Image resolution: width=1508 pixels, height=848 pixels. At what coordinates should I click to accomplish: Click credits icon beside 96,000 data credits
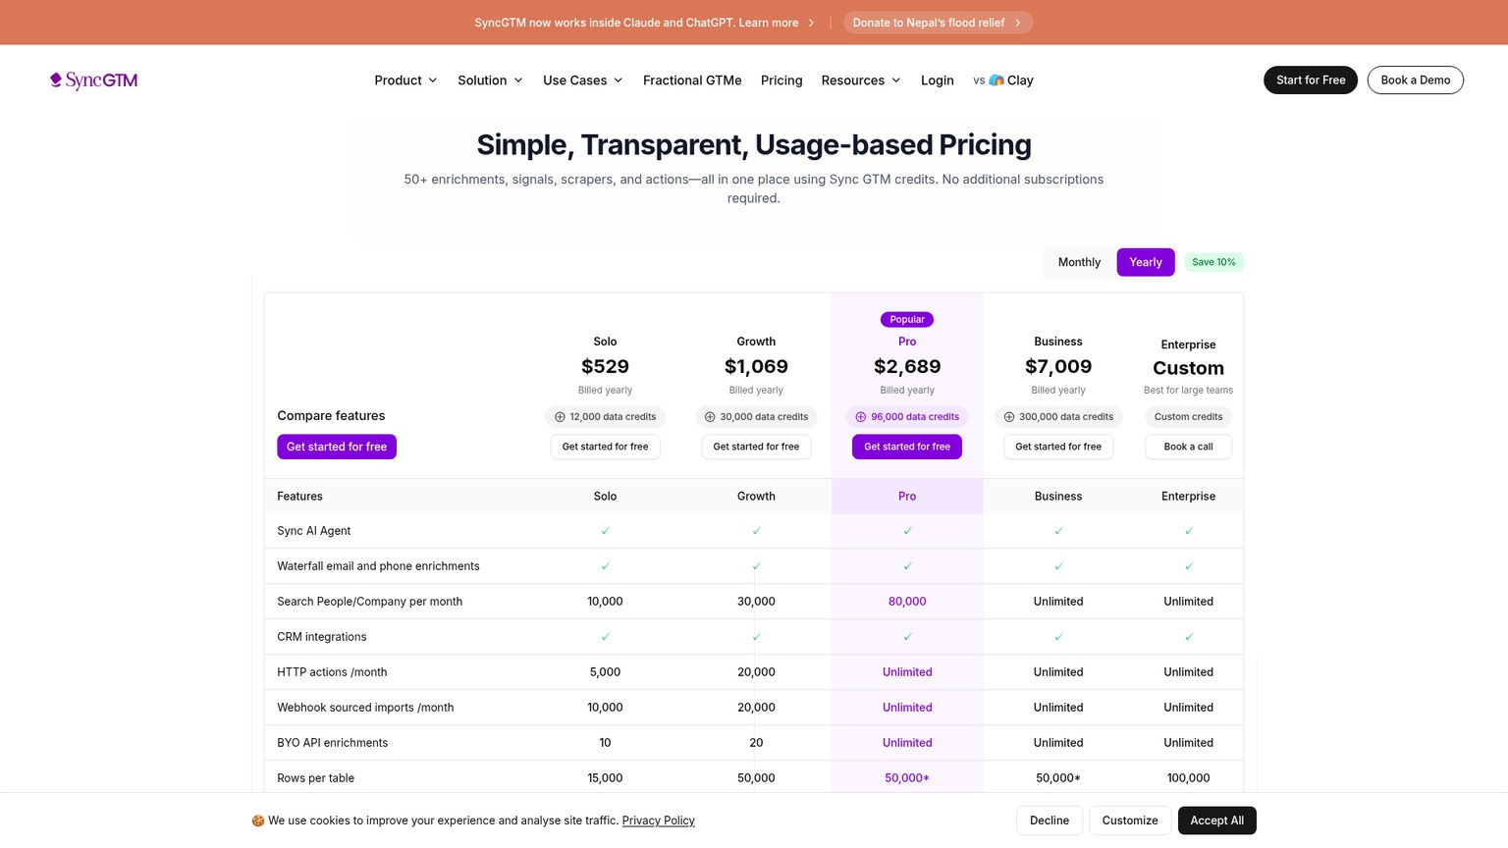pos(861,417)
